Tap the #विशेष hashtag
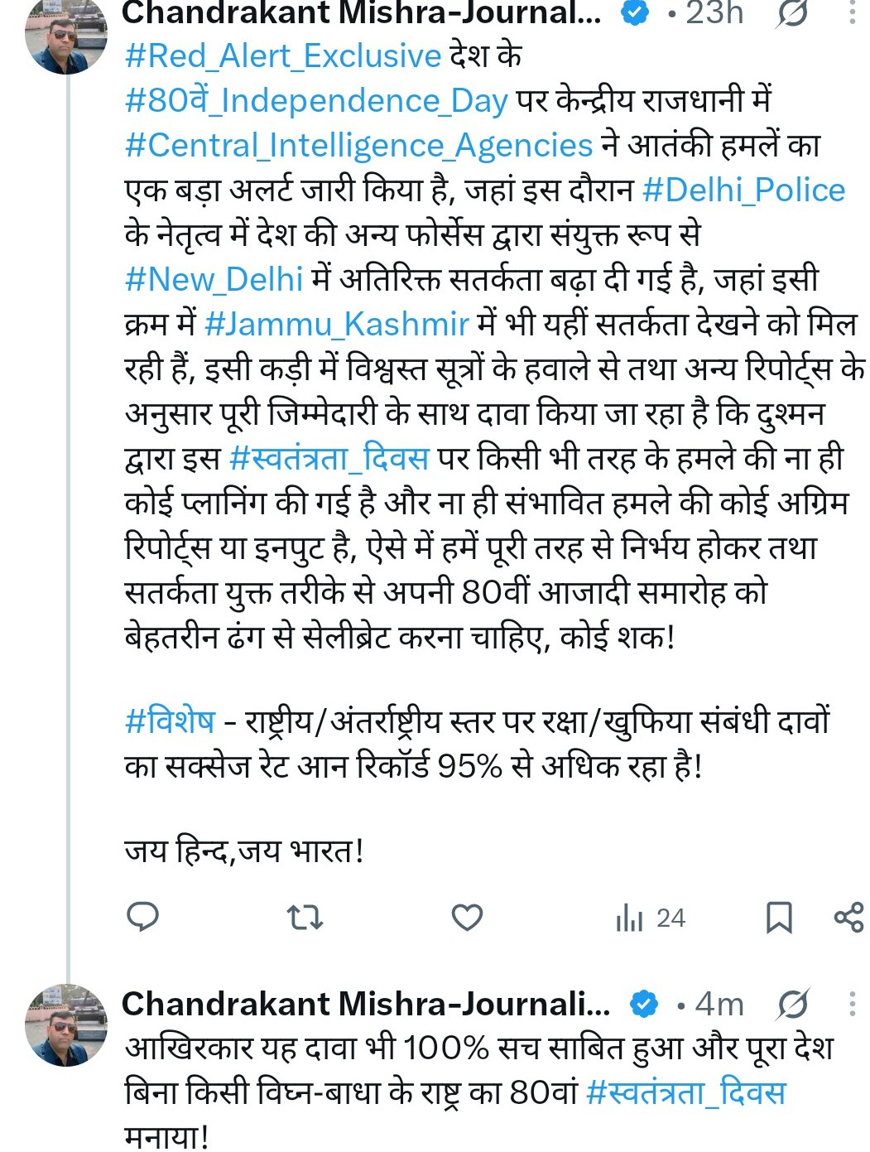The height and width of the screenshot is (1152, 870). (170, 721)
